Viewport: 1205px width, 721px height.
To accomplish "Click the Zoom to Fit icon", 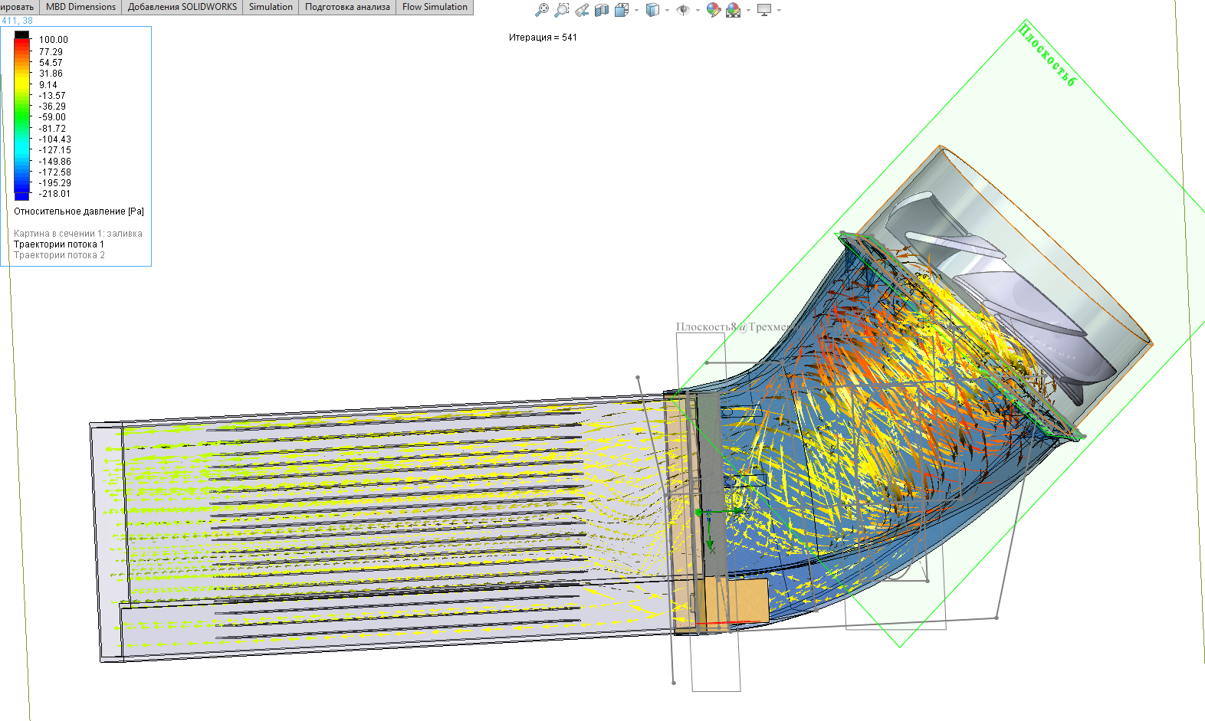I will (x=542, y=10).
